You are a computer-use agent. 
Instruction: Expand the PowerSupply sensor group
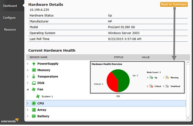tap(28, 64)
